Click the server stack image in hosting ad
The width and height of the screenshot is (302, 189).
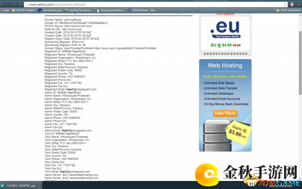217,136
